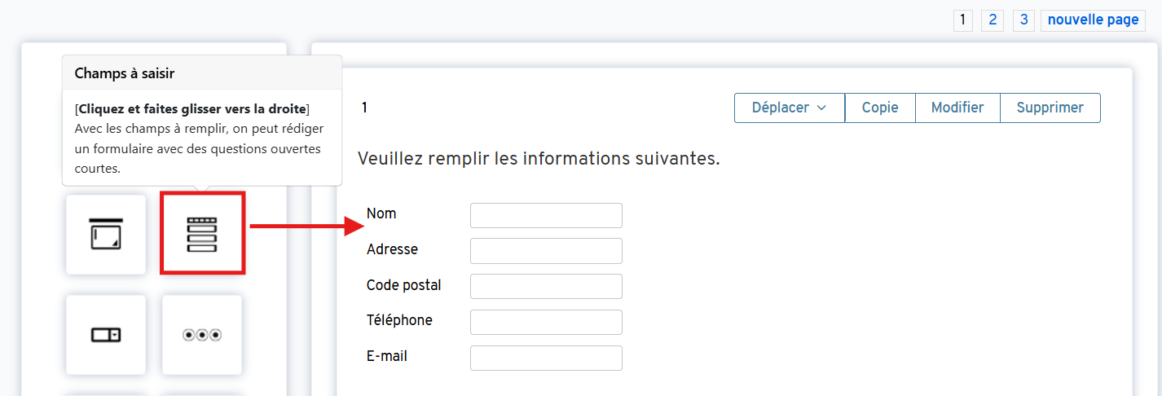Click the 'Veuillez remplir les informations suivantes' heading
The height and width of the screenshot is (396, 1162).
tap(539, 159)
